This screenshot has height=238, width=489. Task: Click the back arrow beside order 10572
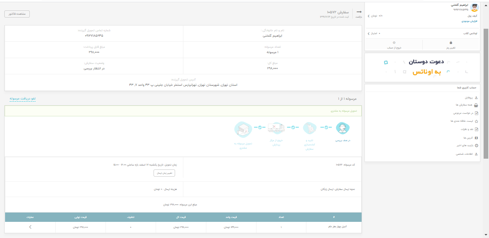click(359, 12)
